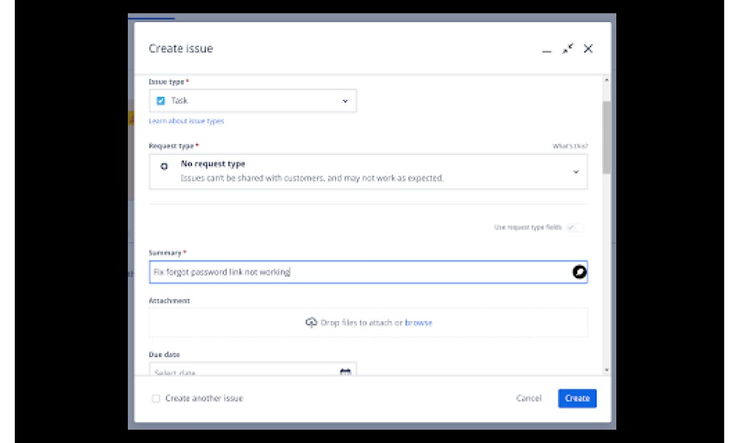Open the Due date calendar picker icon
The image size is (739, 443).
[x=345, y=372]
